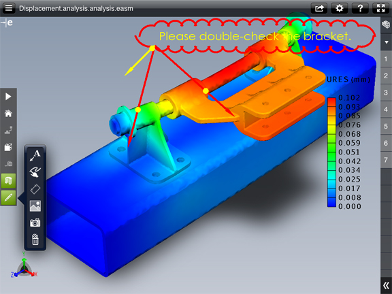Collapse the right panel with double chevron

point(387,285)
